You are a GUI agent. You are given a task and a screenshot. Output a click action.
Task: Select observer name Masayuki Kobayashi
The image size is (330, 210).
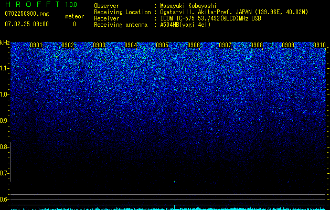pos(188,6)
